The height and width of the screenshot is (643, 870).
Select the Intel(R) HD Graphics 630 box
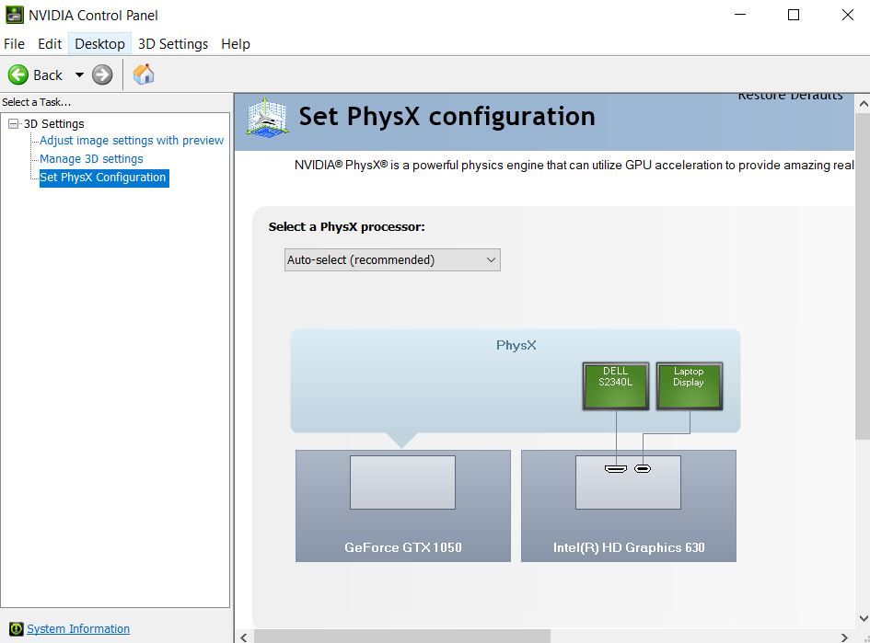[x=628, y=505]
